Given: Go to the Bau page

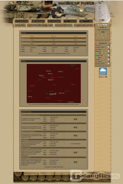Looking at the screenshot, I should click(x=29, y=25).
